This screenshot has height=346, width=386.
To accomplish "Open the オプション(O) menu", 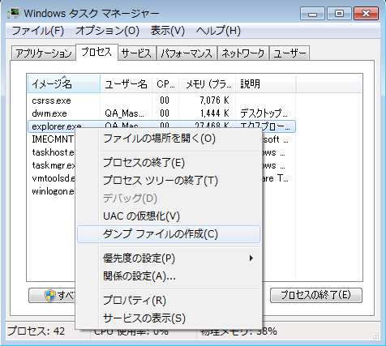I will 107,31.
